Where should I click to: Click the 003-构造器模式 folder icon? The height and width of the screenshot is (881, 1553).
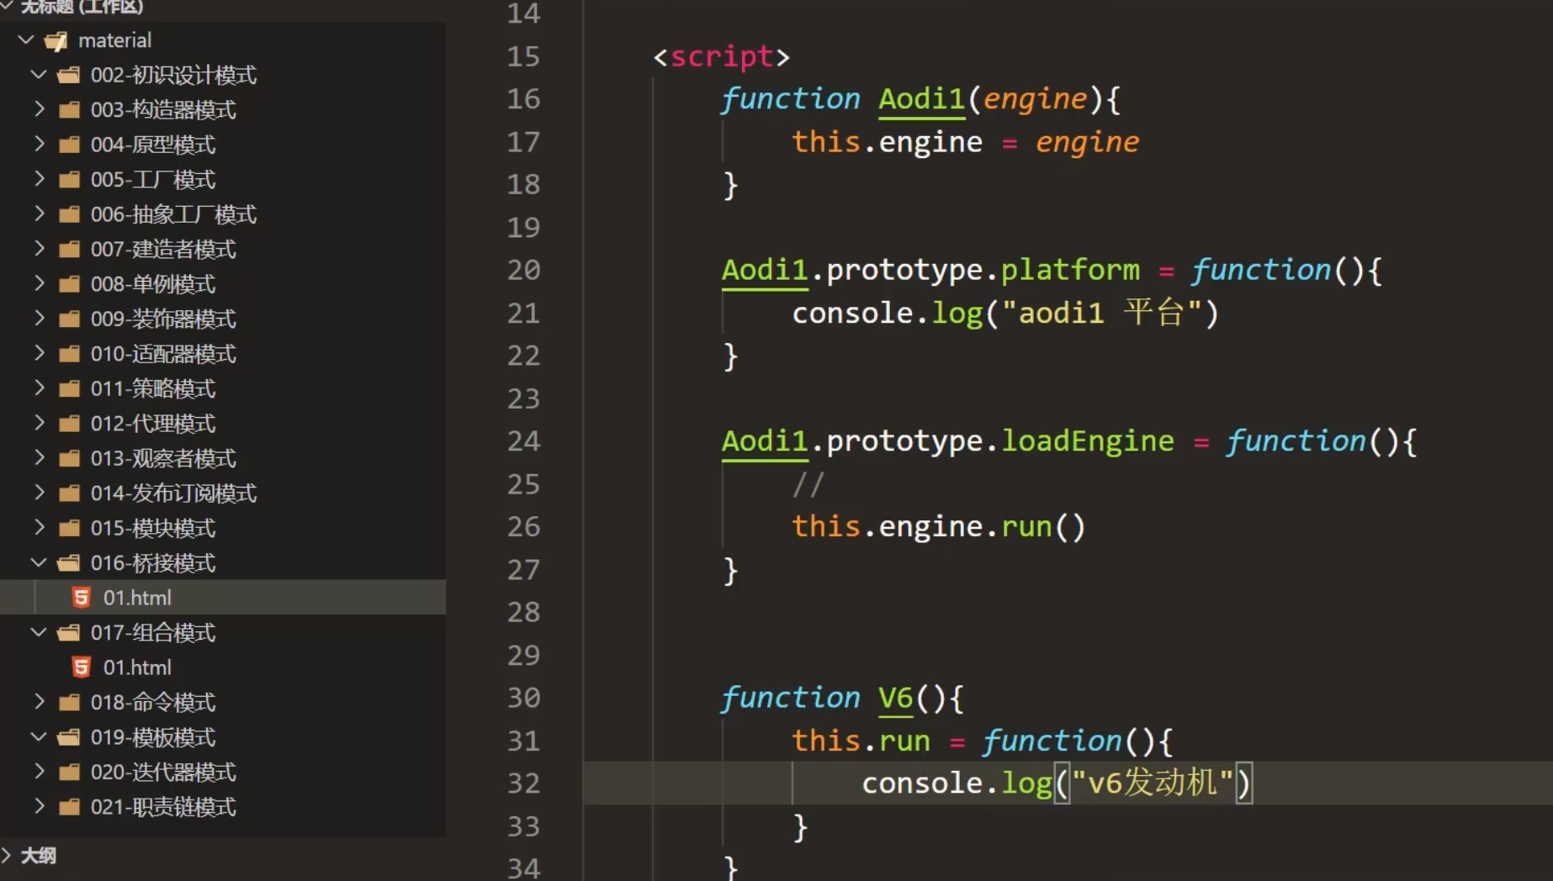[69, 109]
